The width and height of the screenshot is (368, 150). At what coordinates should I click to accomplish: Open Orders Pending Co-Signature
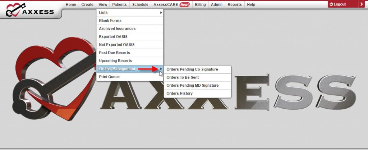tap(197, 69)
